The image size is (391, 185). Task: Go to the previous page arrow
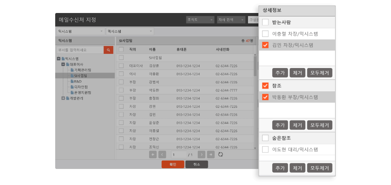(x=162, y=155)
